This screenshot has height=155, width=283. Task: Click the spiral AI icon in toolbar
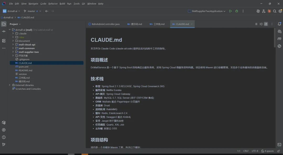click(258, 11)
